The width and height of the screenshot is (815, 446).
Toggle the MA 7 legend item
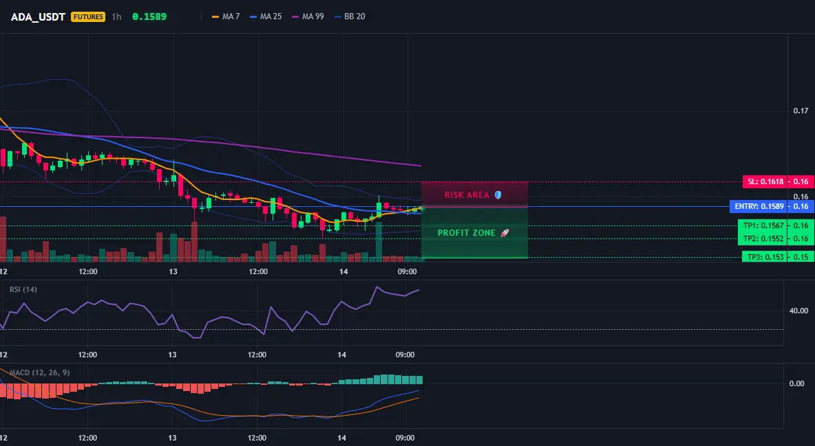click(226, 16)
